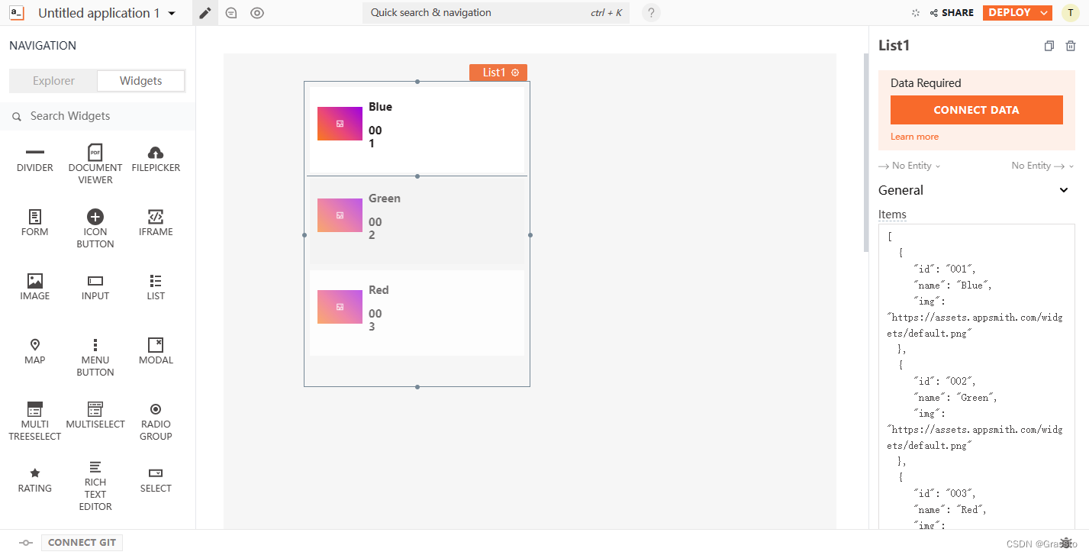Open the DEPLOY dropdown arrow

[x=1045, y=13]
